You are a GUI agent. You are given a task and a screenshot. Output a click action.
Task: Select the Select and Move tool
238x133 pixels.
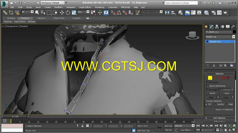pos(62,12)
